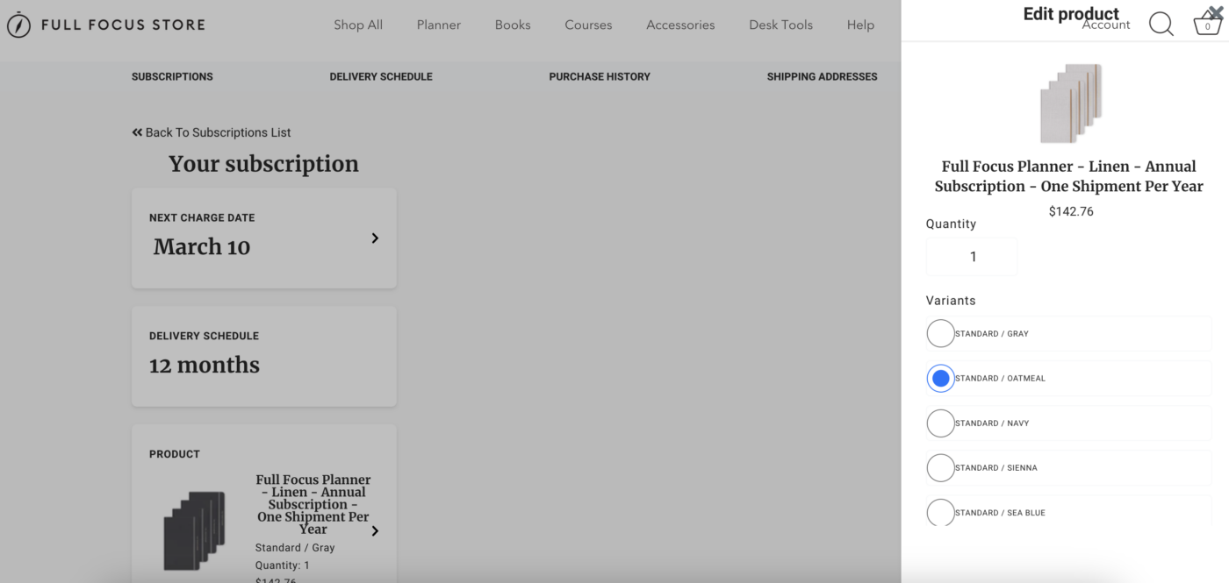1229x583 pixels.
Task: Click the Edit product panel product title
Action: click(1068, 176)
